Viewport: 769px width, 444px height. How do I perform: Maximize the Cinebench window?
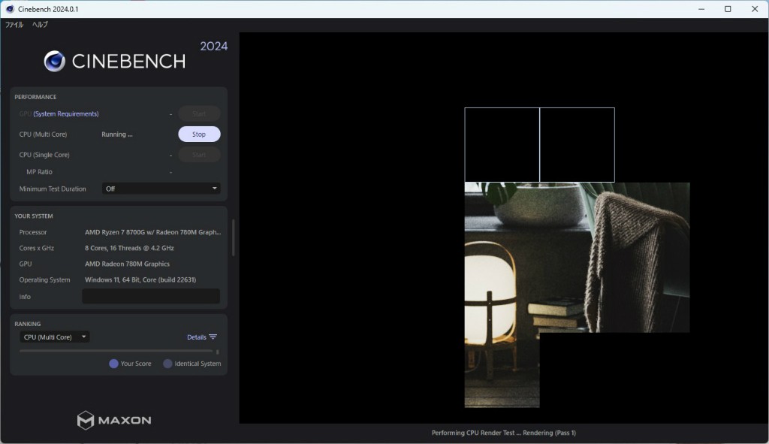click(x=728, y=9)
